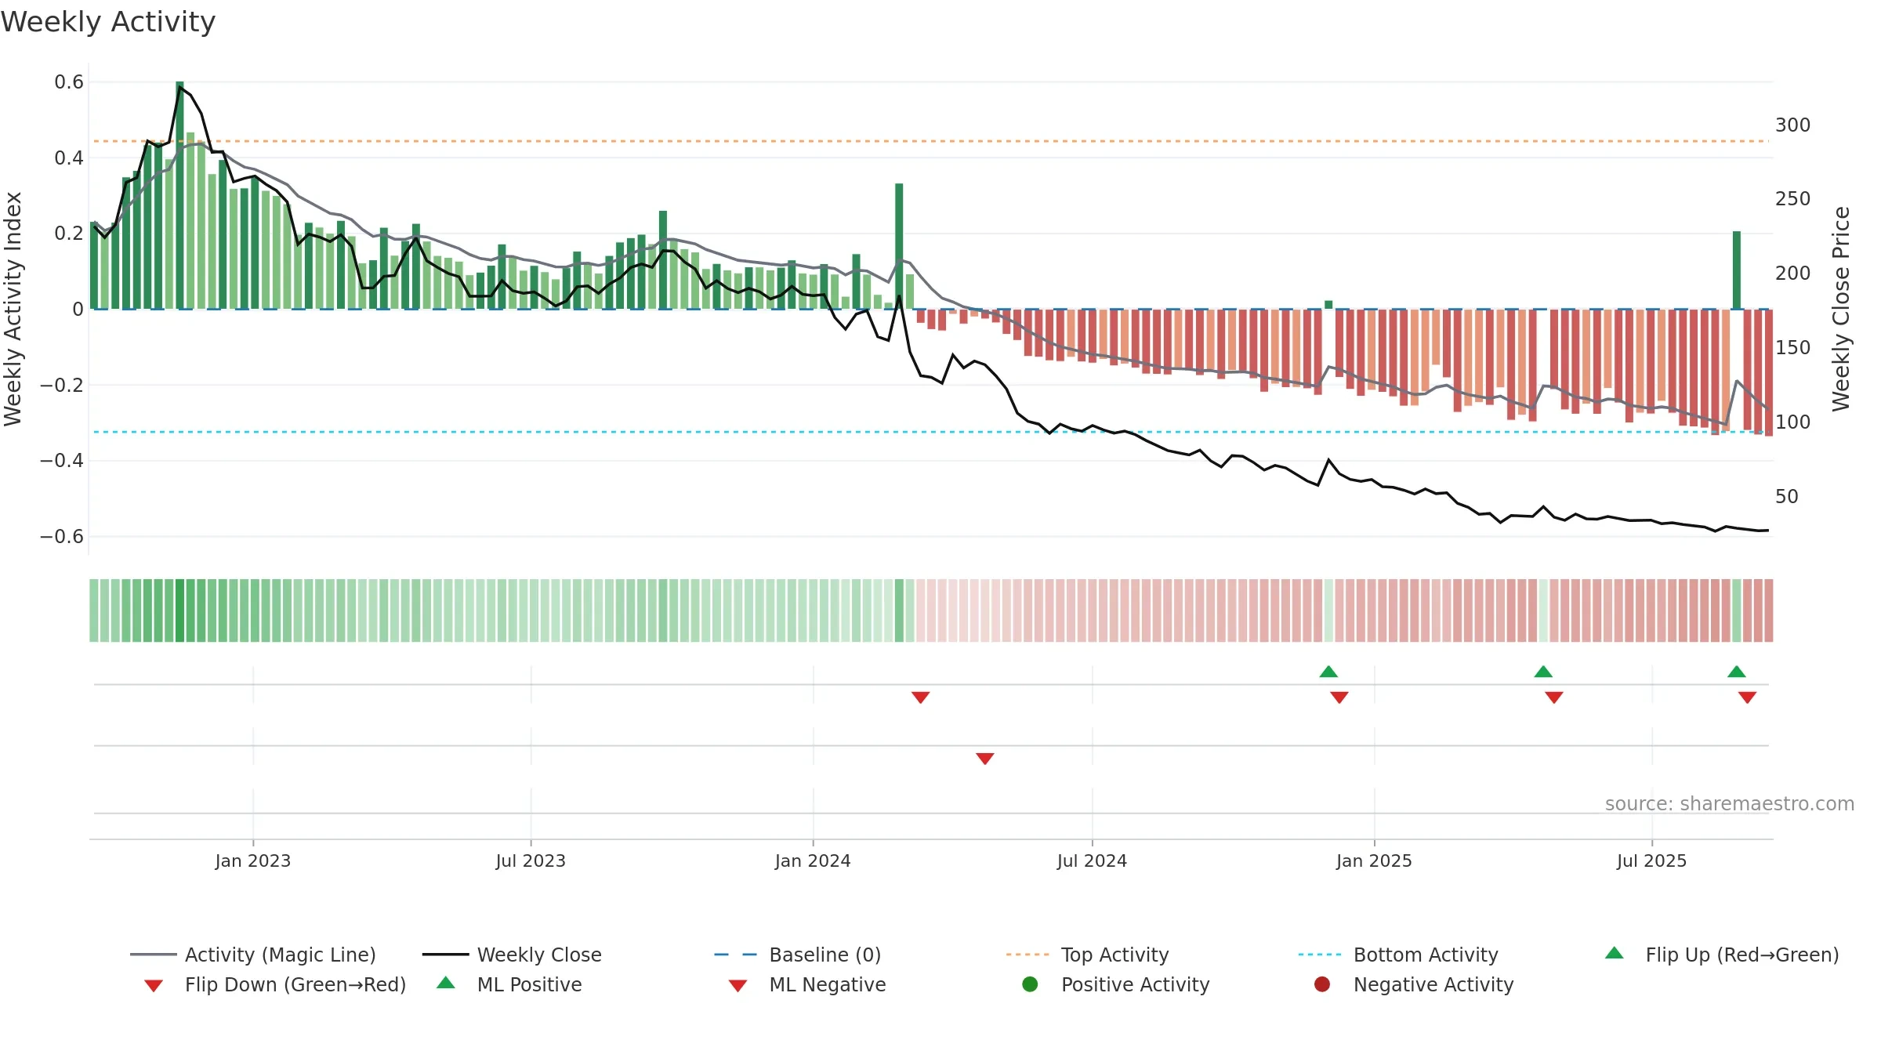Toggle the Top Activity legend entry
The width and height of the screenshot is (1881, 1058).
1088,955
